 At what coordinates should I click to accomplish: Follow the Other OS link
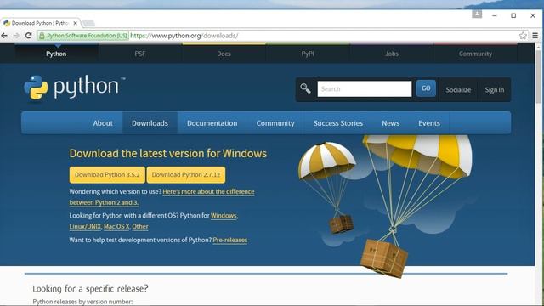(140, 227)
